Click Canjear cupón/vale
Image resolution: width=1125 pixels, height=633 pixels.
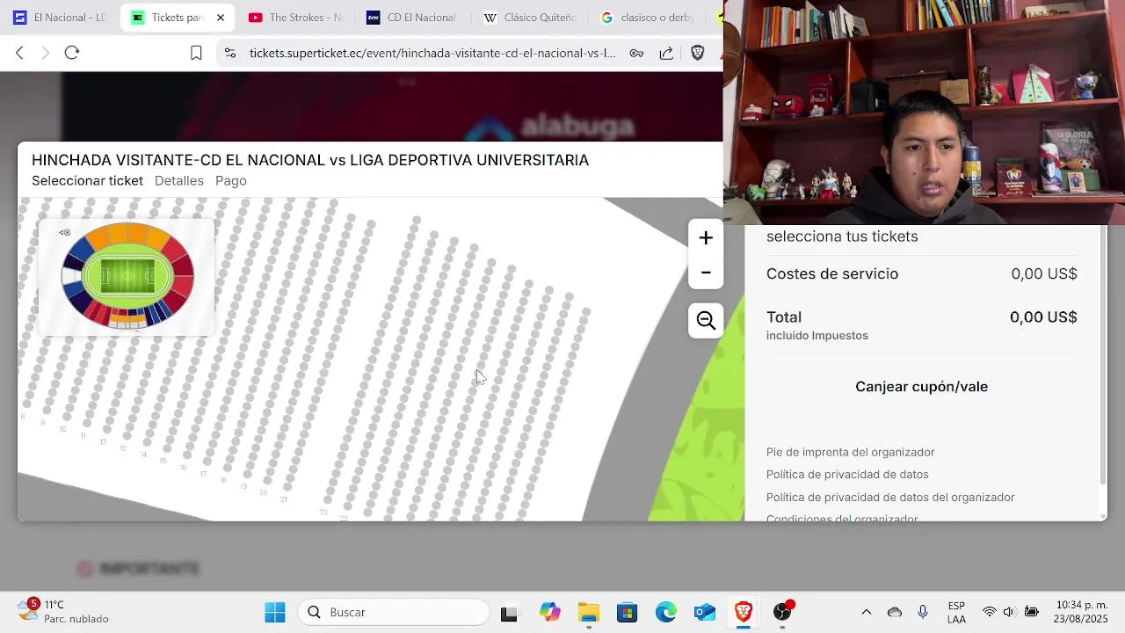(x=921, y=387)
